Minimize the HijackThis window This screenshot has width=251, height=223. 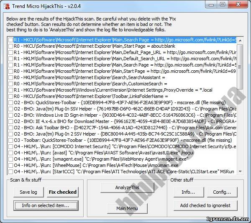(x=211, y=5)
